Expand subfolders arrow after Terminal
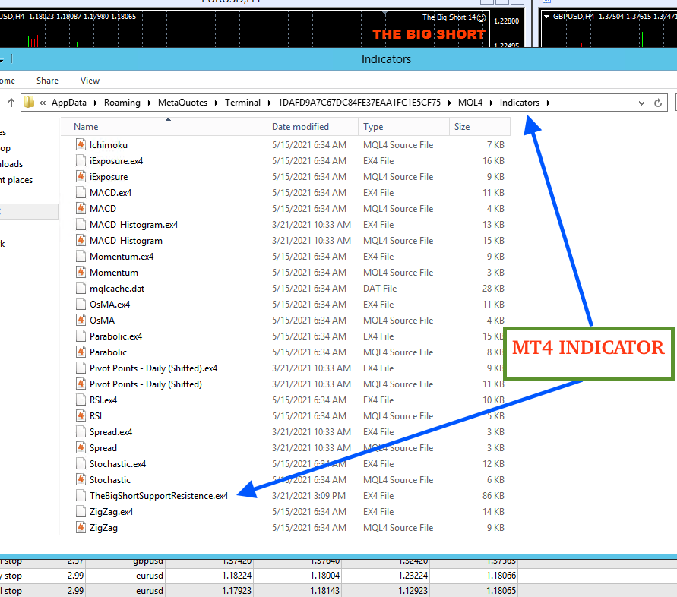 coord(270,103)
